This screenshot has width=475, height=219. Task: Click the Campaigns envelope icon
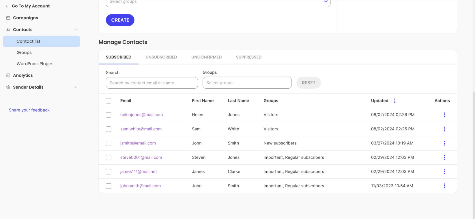click(8, 18)
